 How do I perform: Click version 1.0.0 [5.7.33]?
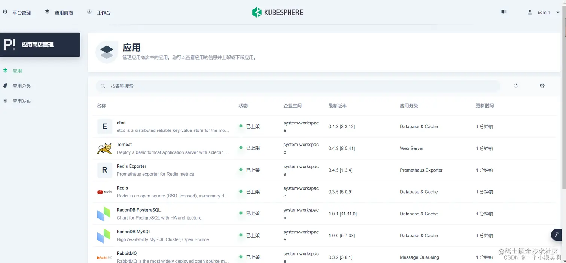(341, 236)
